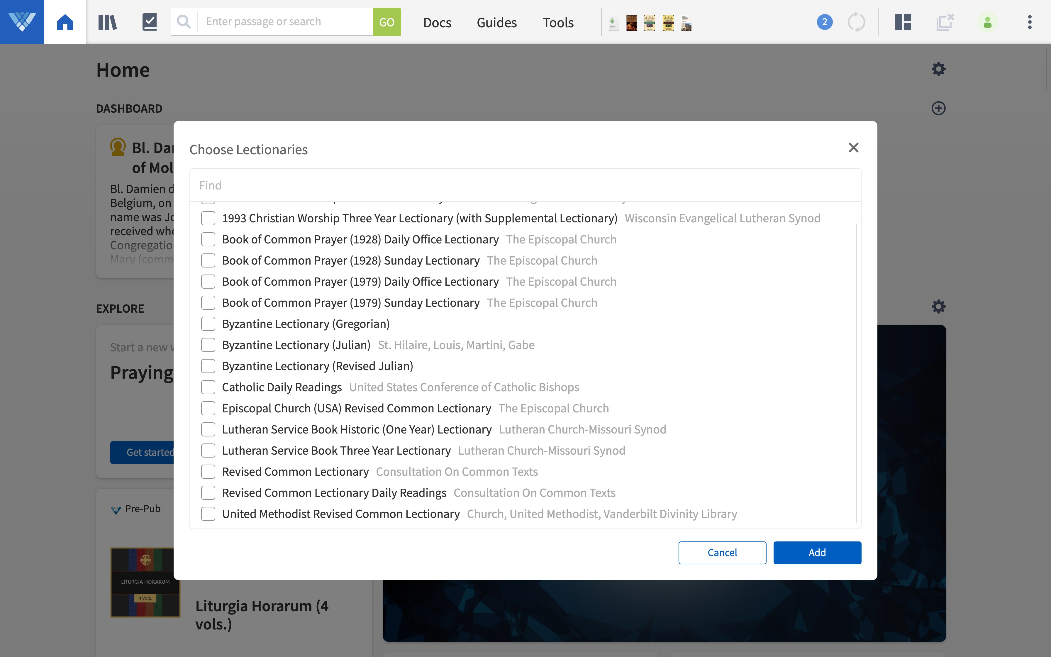Screen dimensions: 1051x657
Task: Click the search magnifier icon
Action: coord(184,22)
